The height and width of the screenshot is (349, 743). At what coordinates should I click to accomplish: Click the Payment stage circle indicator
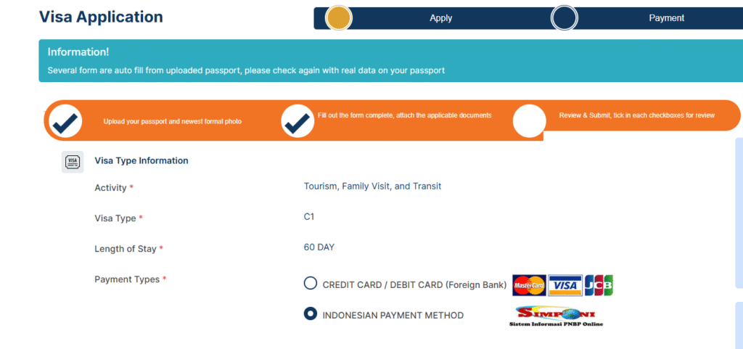click(565, 18)
